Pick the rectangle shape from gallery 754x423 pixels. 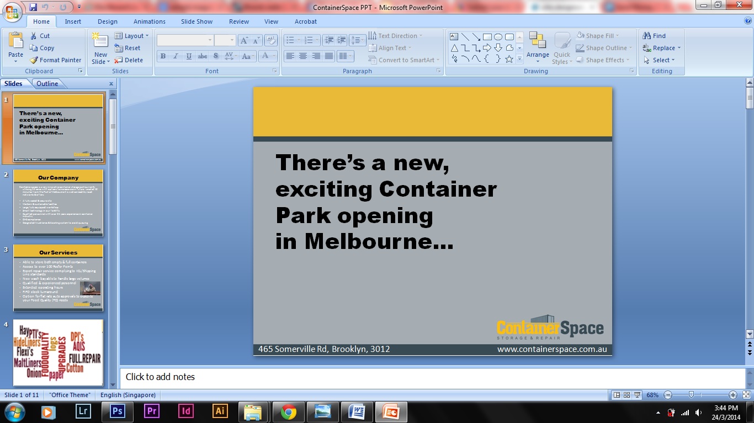[487, 37]
